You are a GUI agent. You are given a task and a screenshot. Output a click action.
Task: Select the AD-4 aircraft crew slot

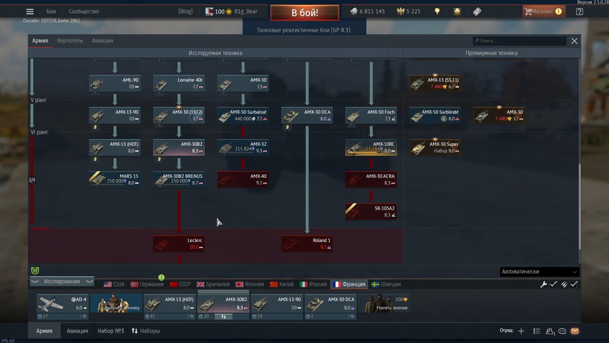pos(62,303)
